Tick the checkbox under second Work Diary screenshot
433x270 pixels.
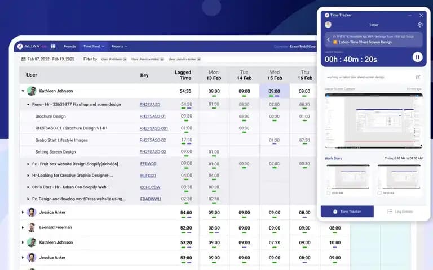(x=379, y=193)
